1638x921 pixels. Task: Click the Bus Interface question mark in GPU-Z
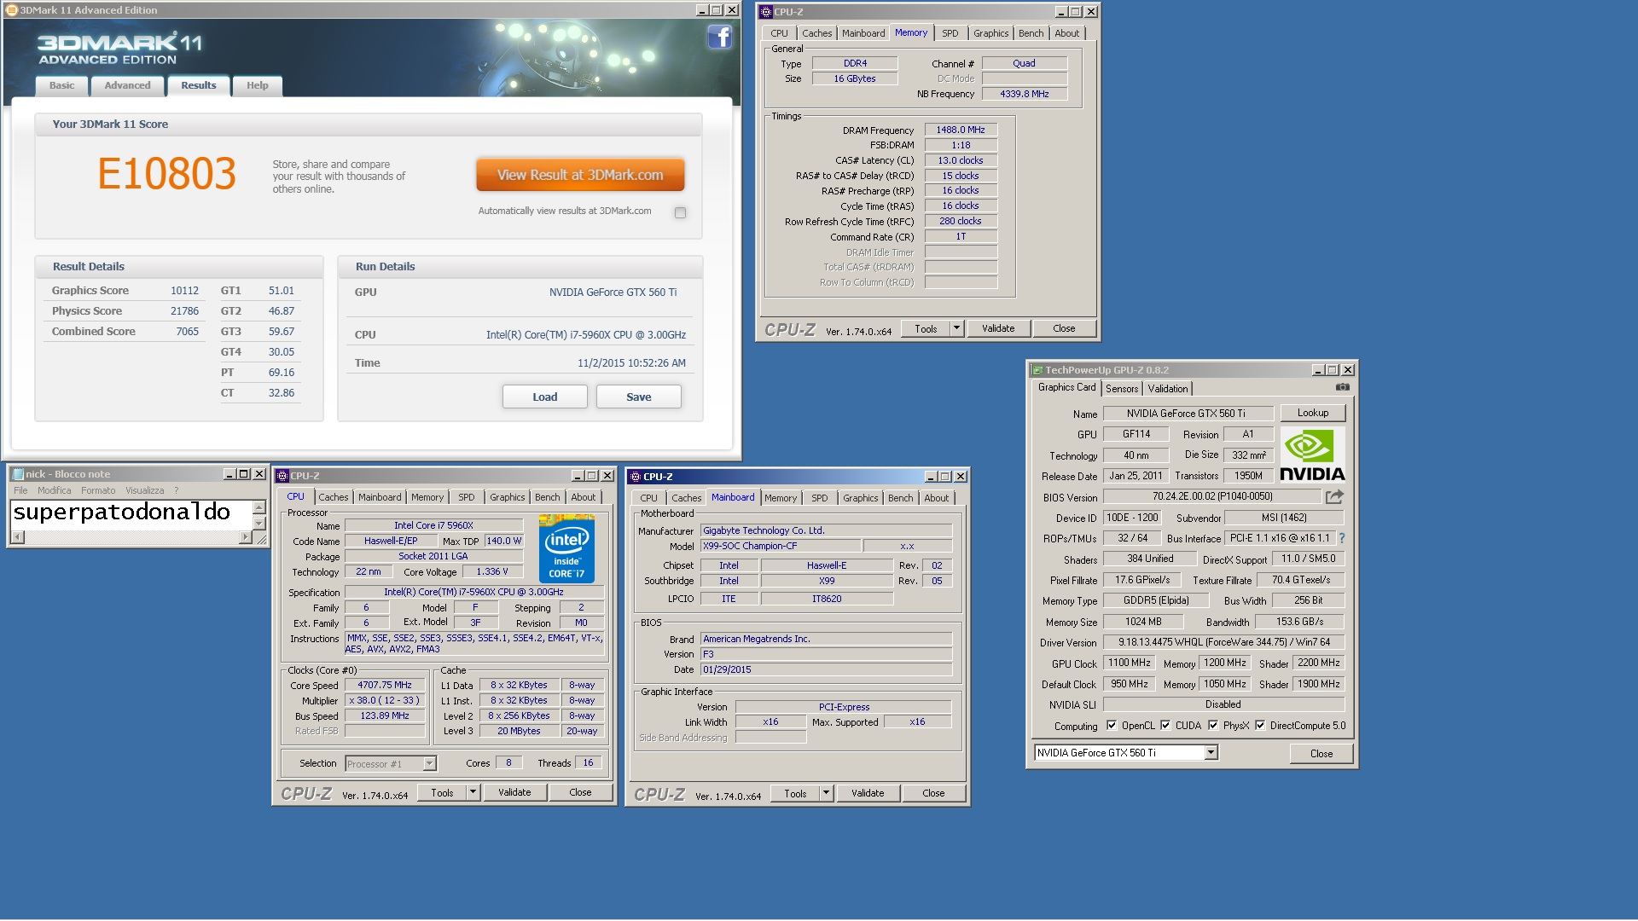click(x=1342, y=538)
